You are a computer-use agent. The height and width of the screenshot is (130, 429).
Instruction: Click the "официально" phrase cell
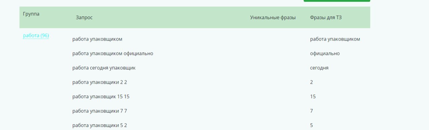[x=325, y=54]
